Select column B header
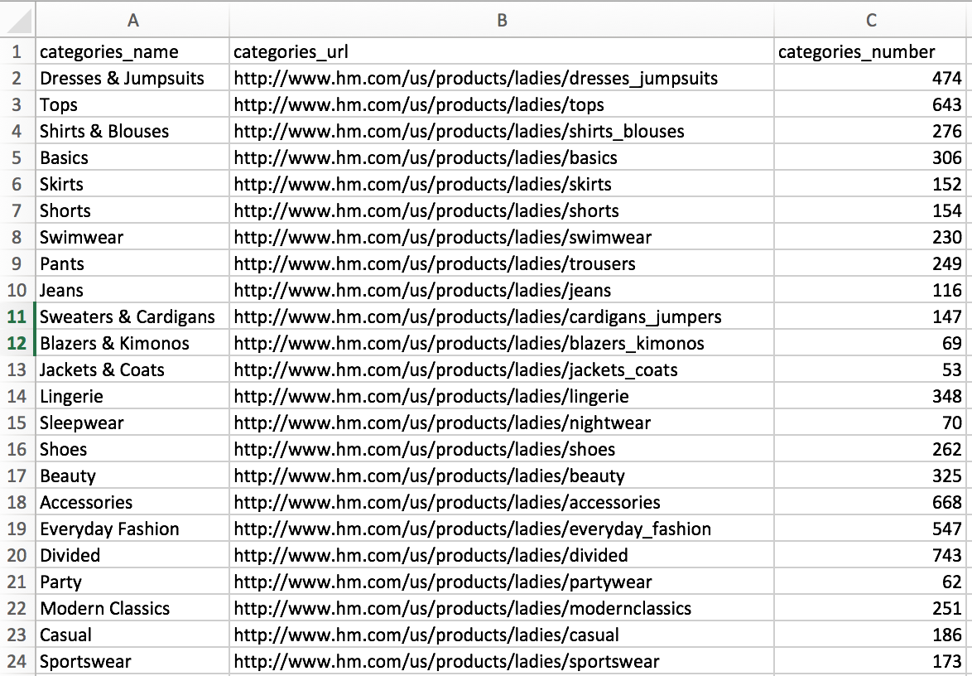 [502, 21]
